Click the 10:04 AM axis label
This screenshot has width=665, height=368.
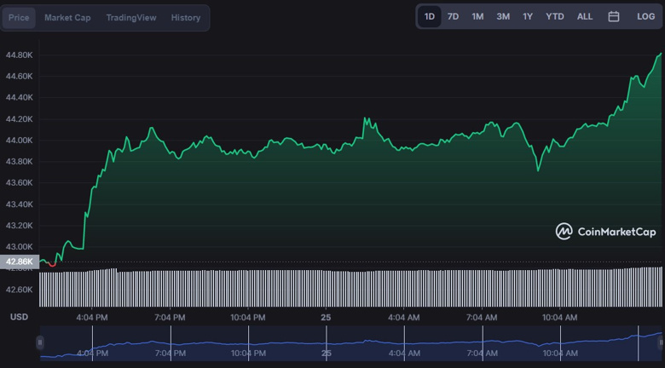click(x=560, y=317)
